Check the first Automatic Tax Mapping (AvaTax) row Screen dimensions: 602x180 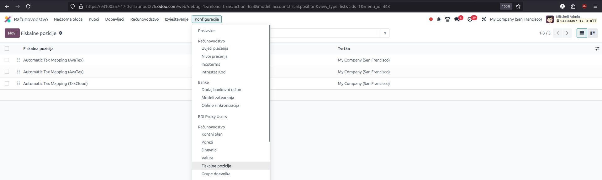pos(7,60)
